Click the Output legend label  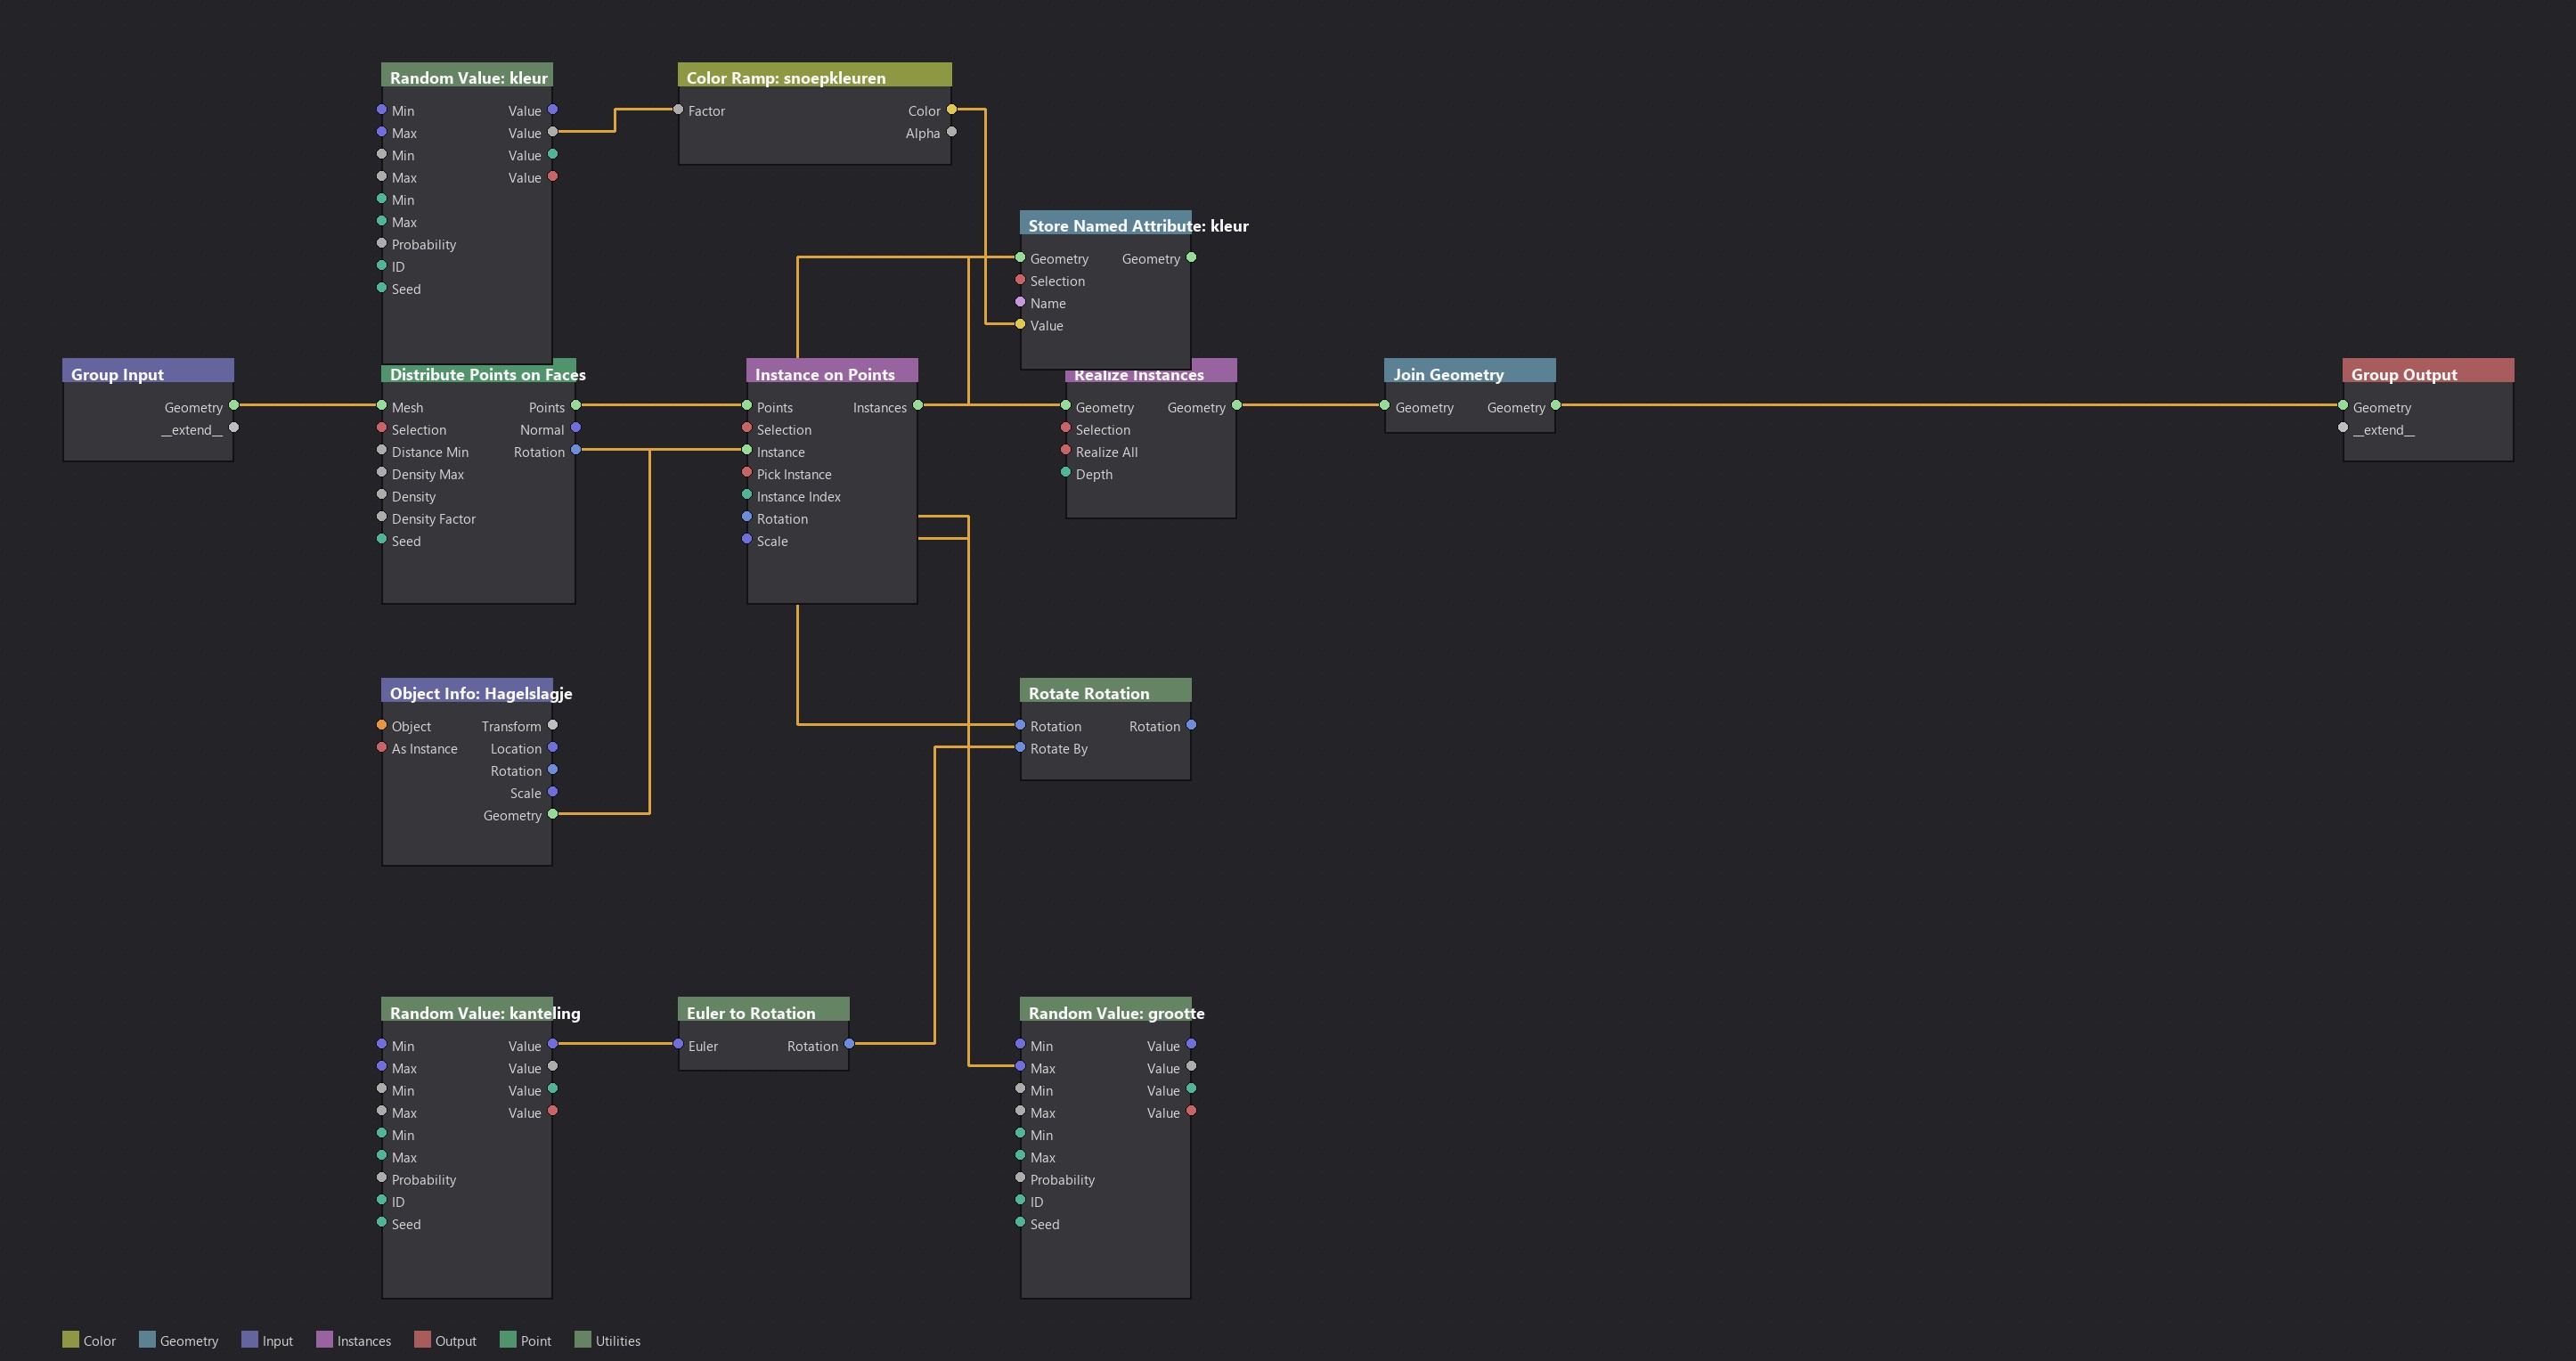pyautogui.click(x=456, y=1341)
